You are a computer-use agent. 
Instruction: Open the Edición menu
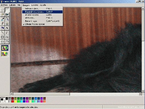(x=13, y=5)
